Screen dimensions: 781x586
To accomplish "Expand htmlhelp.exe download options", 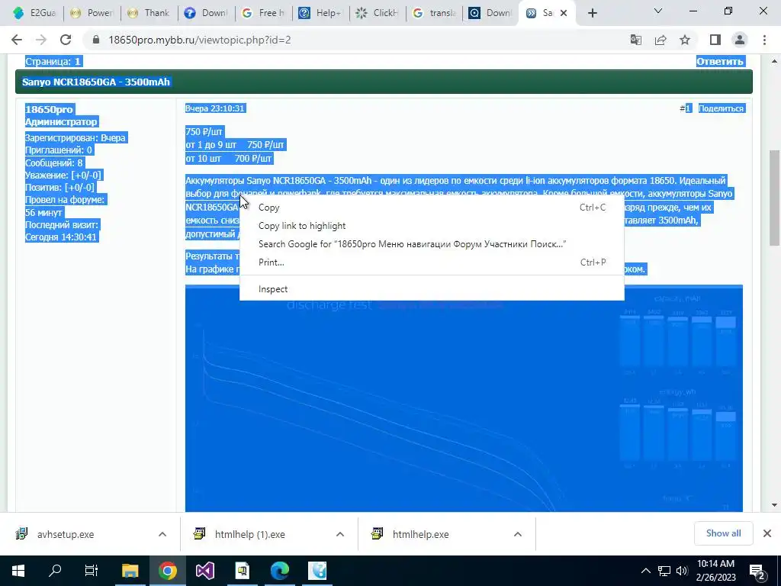I will click(518, 534).
